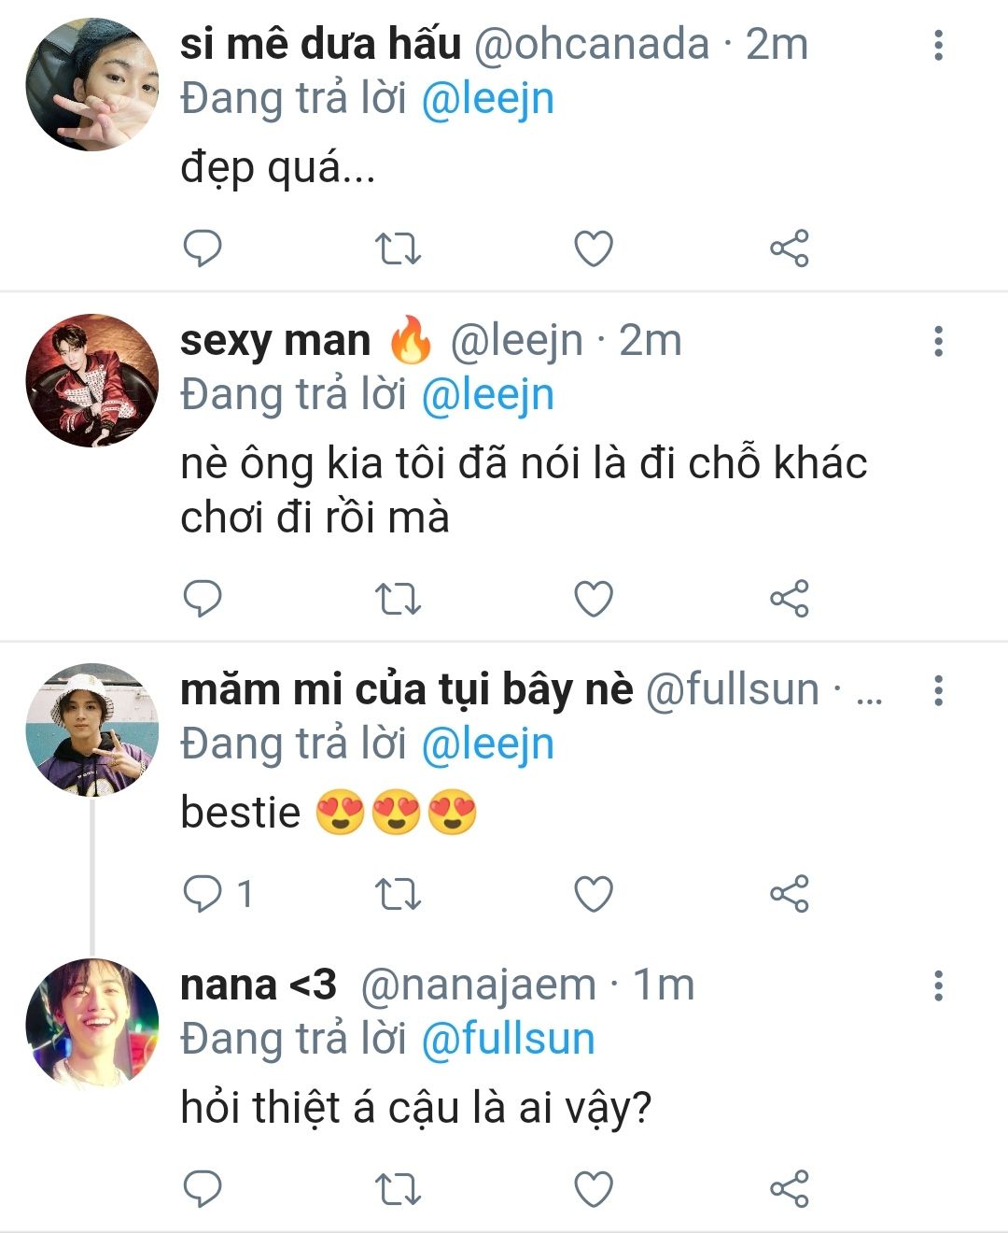Open @fullsun mention link in nana's reply

coord(508,1039)
